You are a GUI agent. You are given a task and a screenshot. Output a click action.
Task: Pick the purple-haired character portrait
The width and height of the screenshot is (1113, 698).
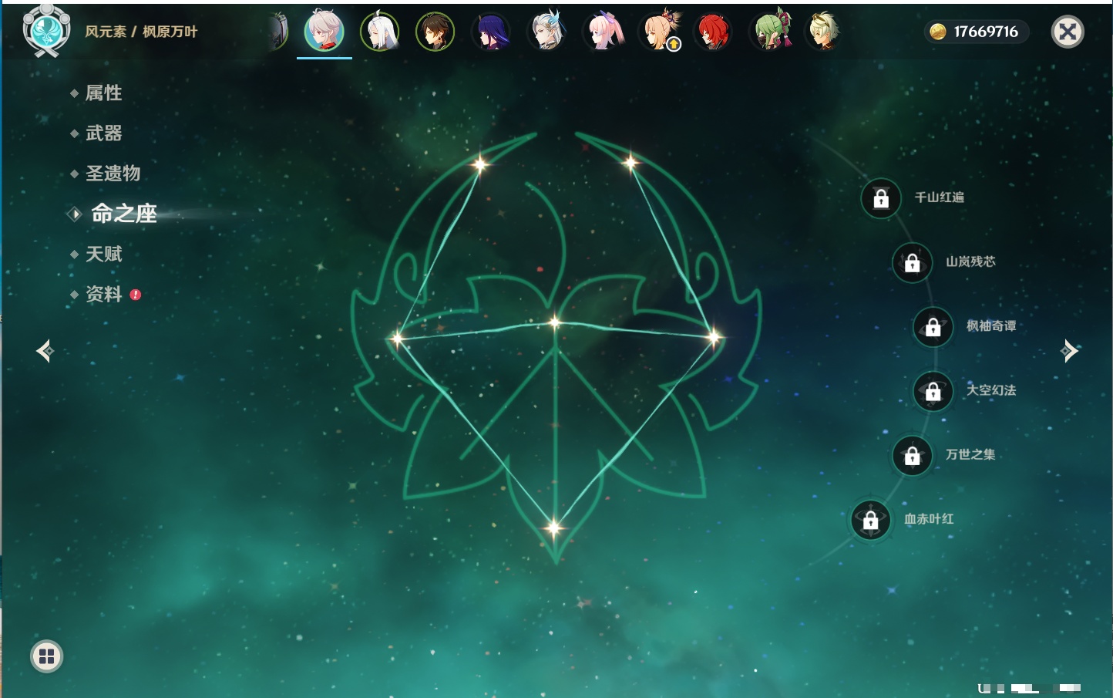[491, 32]
